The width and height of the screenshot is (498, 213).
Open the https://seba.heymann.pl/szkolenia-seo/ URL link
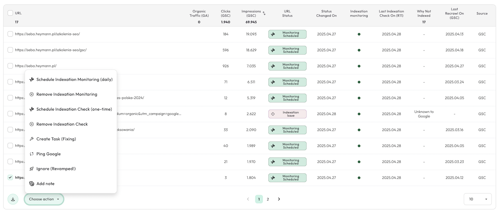(47, 34)
